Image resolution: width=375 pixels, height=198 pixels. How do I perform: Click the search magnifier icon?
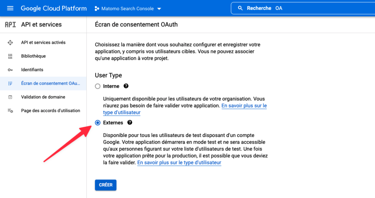pos(240,8)
